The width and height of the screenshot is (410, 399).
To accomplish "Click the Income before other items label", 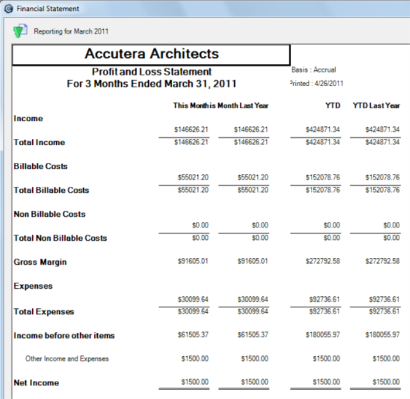I will pyautogui.click(x=64, y=336).
